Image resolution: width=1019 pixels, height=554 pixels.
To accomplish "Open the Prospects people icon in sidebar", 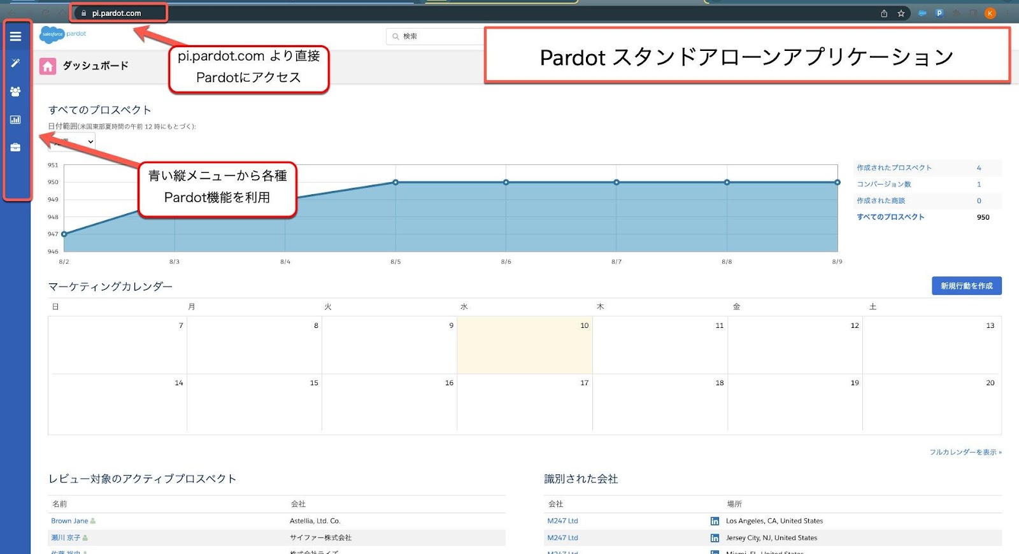I will click(15, 92).
